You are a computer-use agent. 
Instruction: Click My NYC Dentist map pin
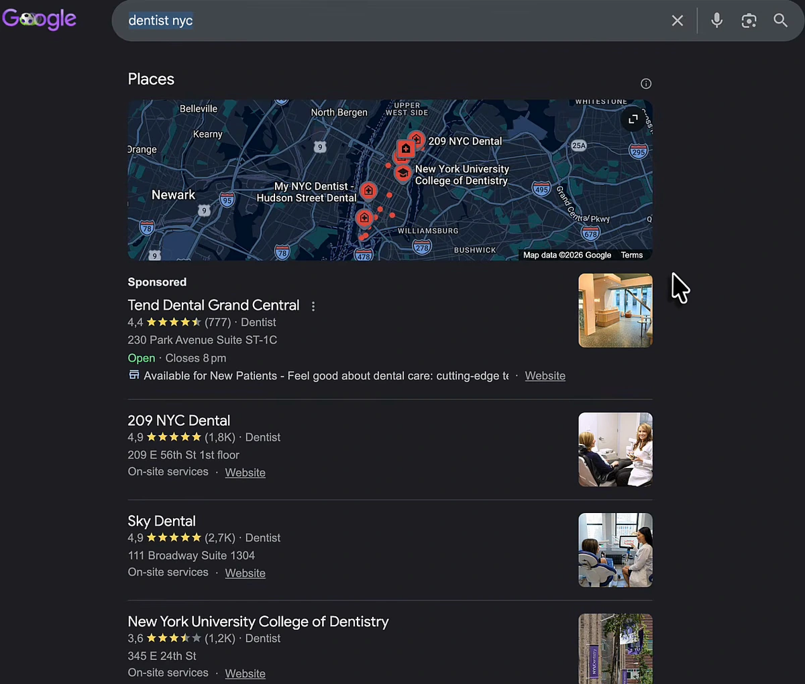[x=368, y=191]
